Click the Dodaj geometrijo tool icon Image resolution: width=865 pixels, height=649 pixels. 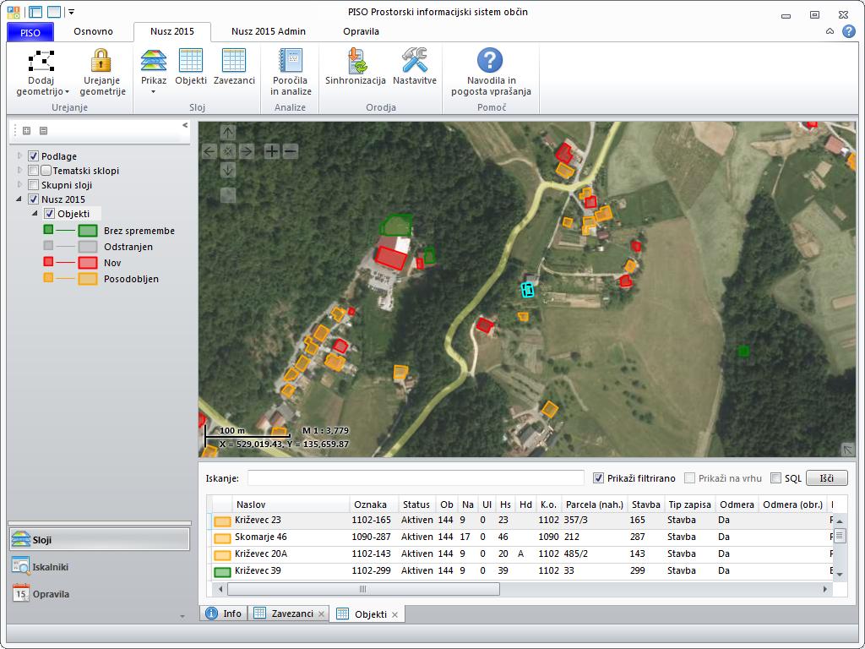[x=41, y=63]
